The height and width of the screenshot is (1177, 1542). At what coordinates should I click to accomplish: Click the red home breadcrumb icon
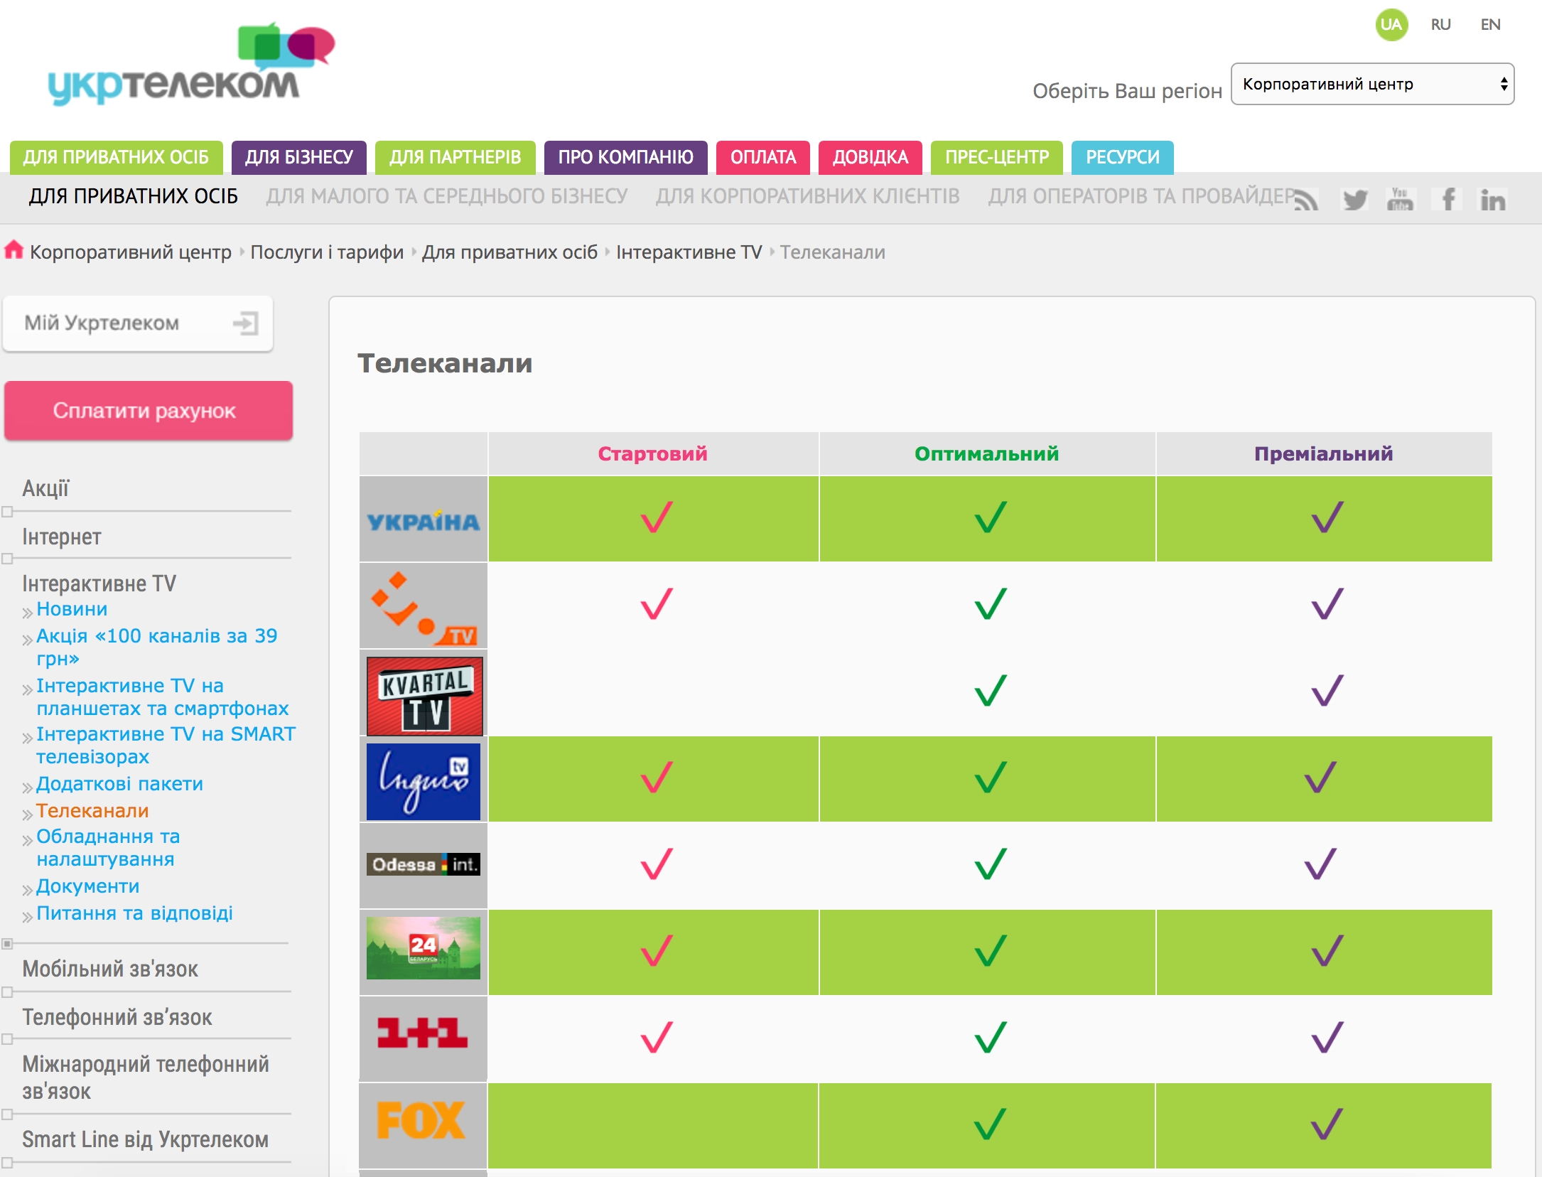pos(14,250)
